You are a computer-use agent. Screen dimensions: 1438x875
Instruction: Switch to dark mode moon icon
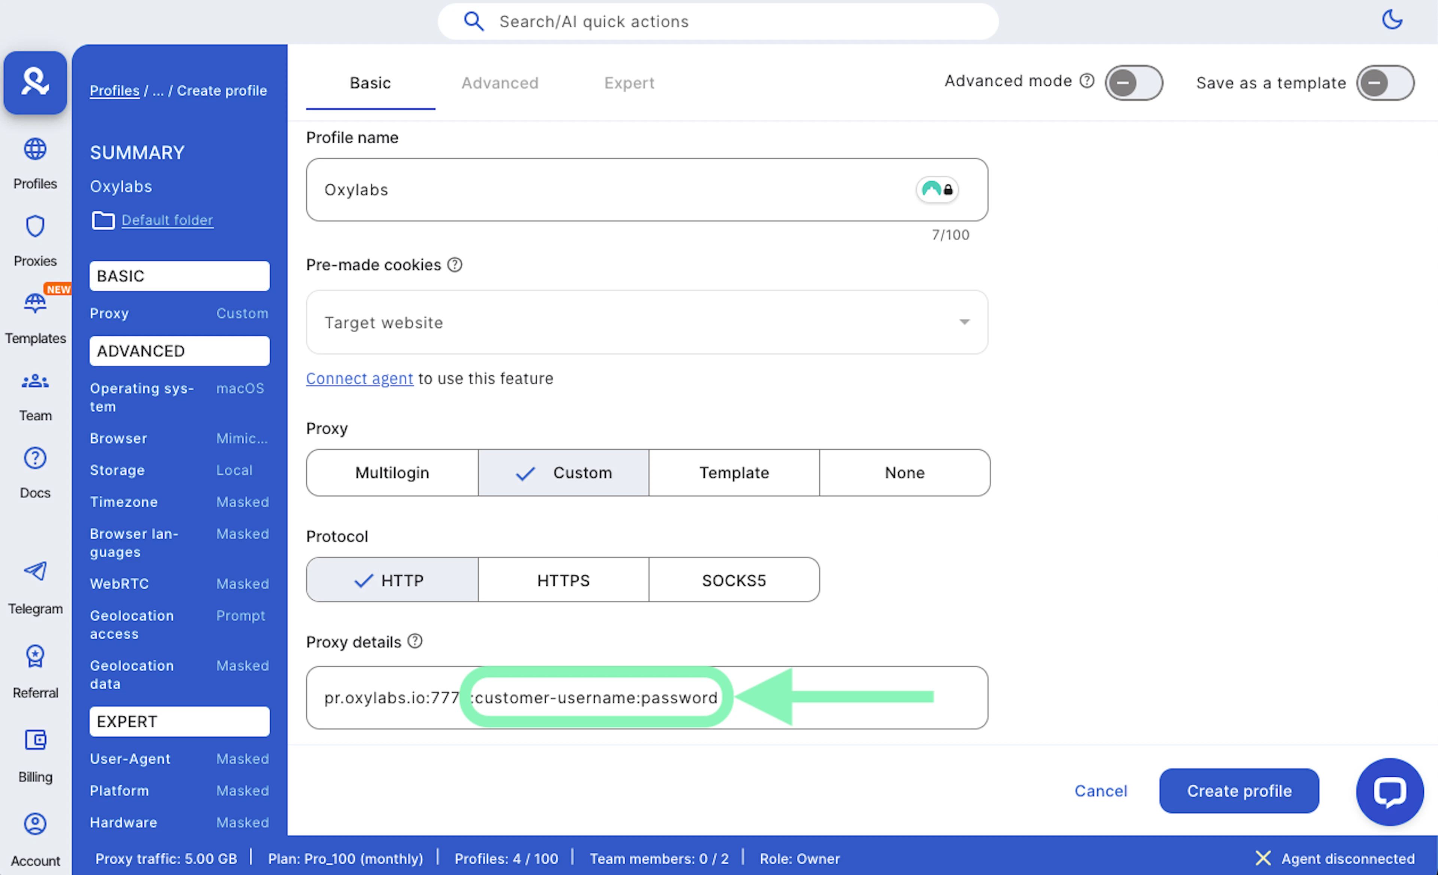pos(1392,20)
